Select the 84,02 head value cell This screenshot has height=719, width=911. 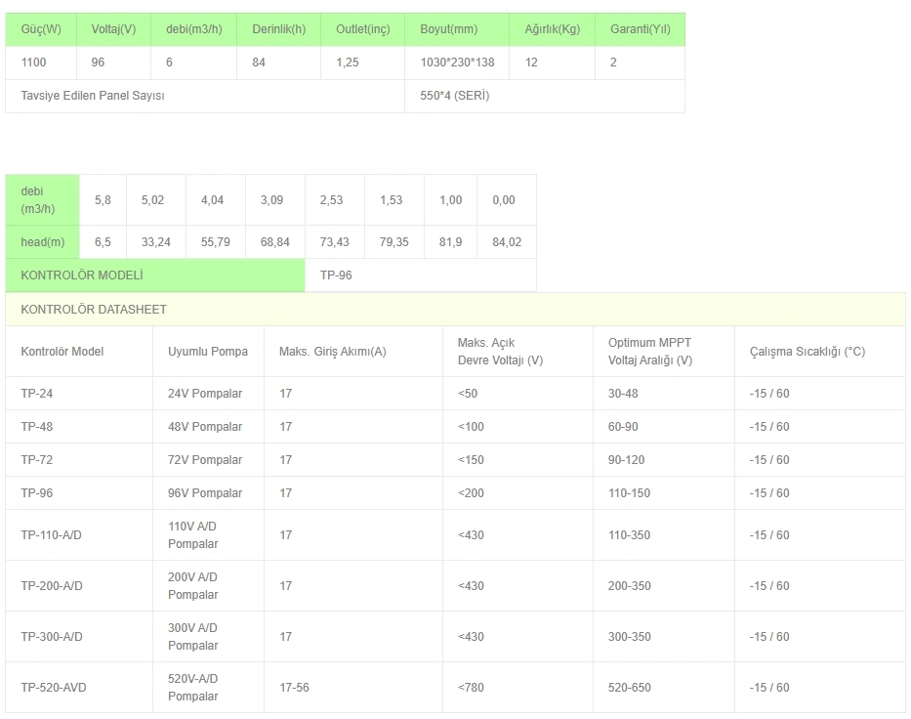click(x=506, y=242)
